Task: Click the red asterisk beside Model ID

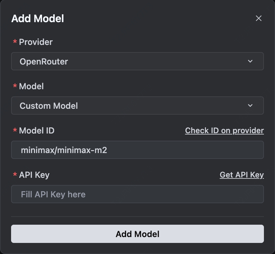Action: coord(15,131)
